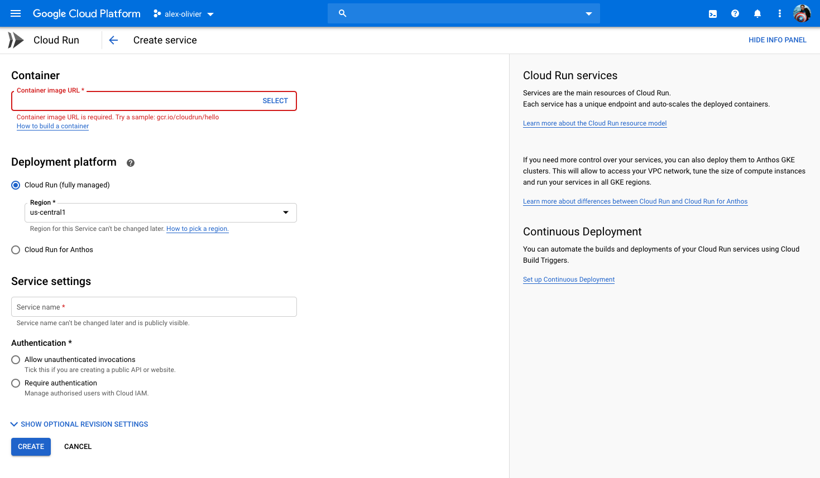820x478 pixels.
Task: Click the Cloud Run title text
Action: [x=56, y=40]
